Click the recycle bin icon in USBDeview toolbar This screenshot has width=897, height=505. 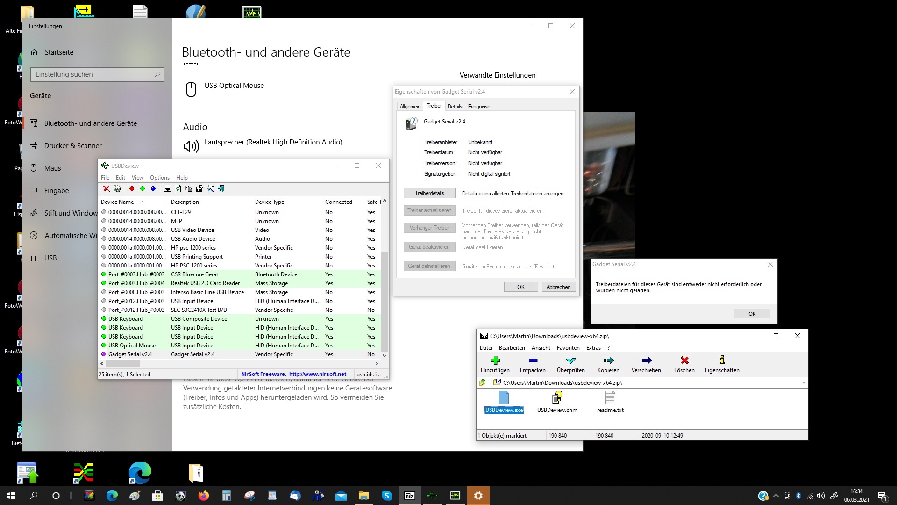(117, 188)
